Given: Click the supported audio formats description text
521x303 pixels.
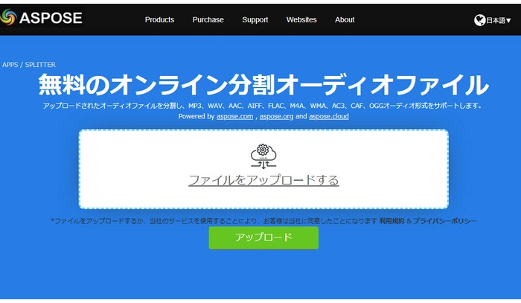Looking at the screenshot, I should point(262,106).
